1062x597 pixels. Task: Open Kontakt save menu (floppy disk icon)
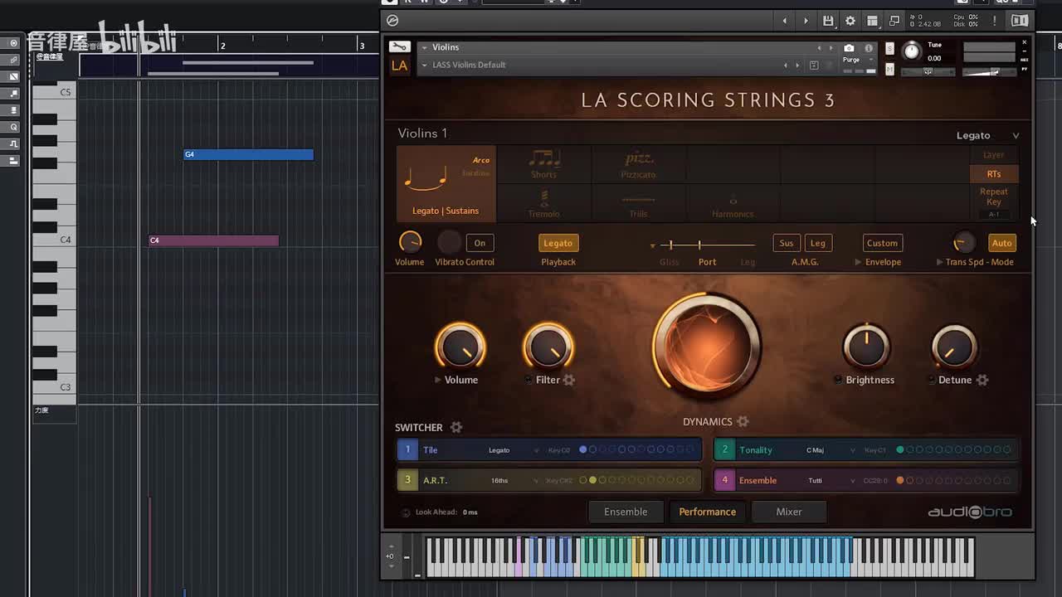[x=828, y=21]
